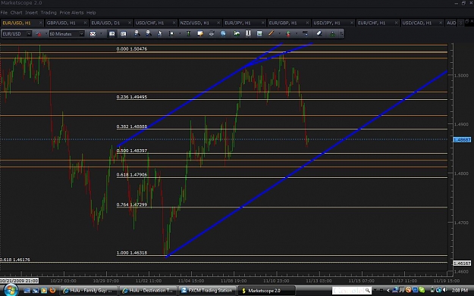This screenshot has width=474, height=296.
Task: Click the crosshair marker tool icon
Action: coord(171,34)
